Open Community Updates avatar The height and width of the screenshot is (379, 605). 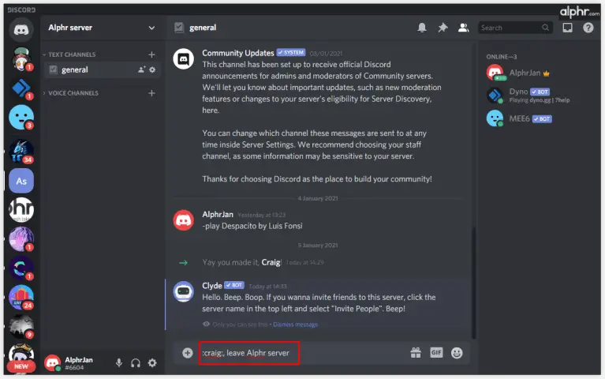click(x=183, y=59)
